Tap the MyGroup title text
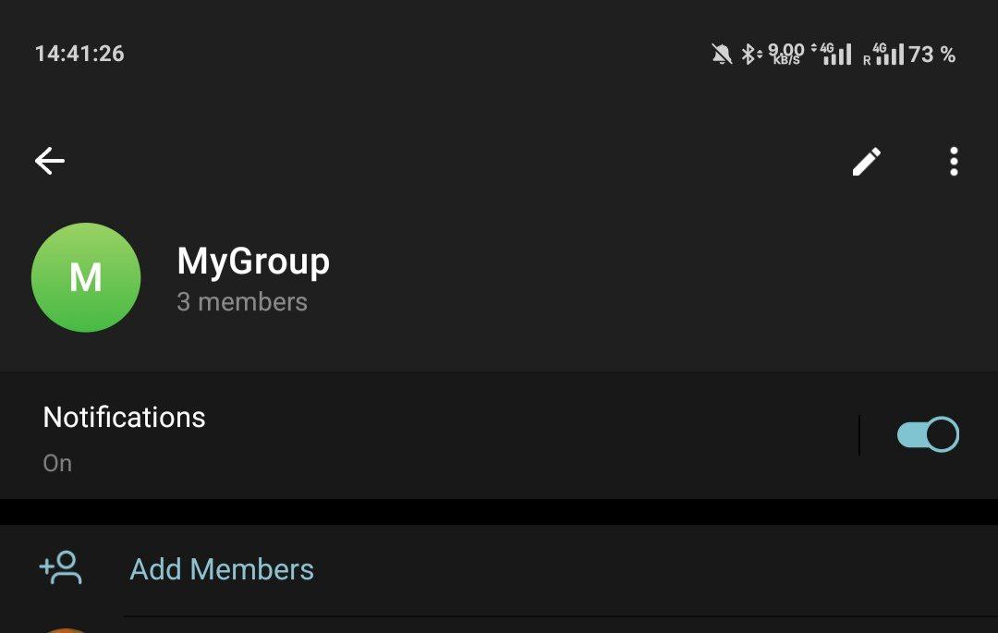The height and width of the screenshot is (633, 998). (x=253, y=262)
